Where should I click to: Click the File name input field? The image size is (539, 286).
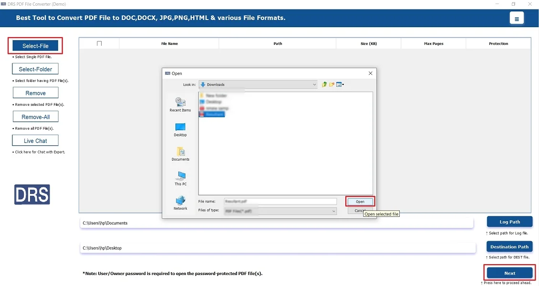pyautogui.click(x=280, y=202)
